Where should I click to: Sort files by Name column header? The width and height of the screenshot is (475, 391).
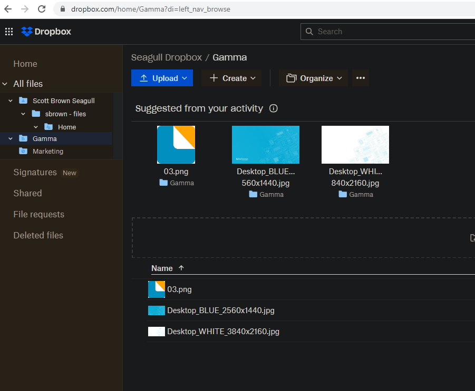(x=162, y=268)
